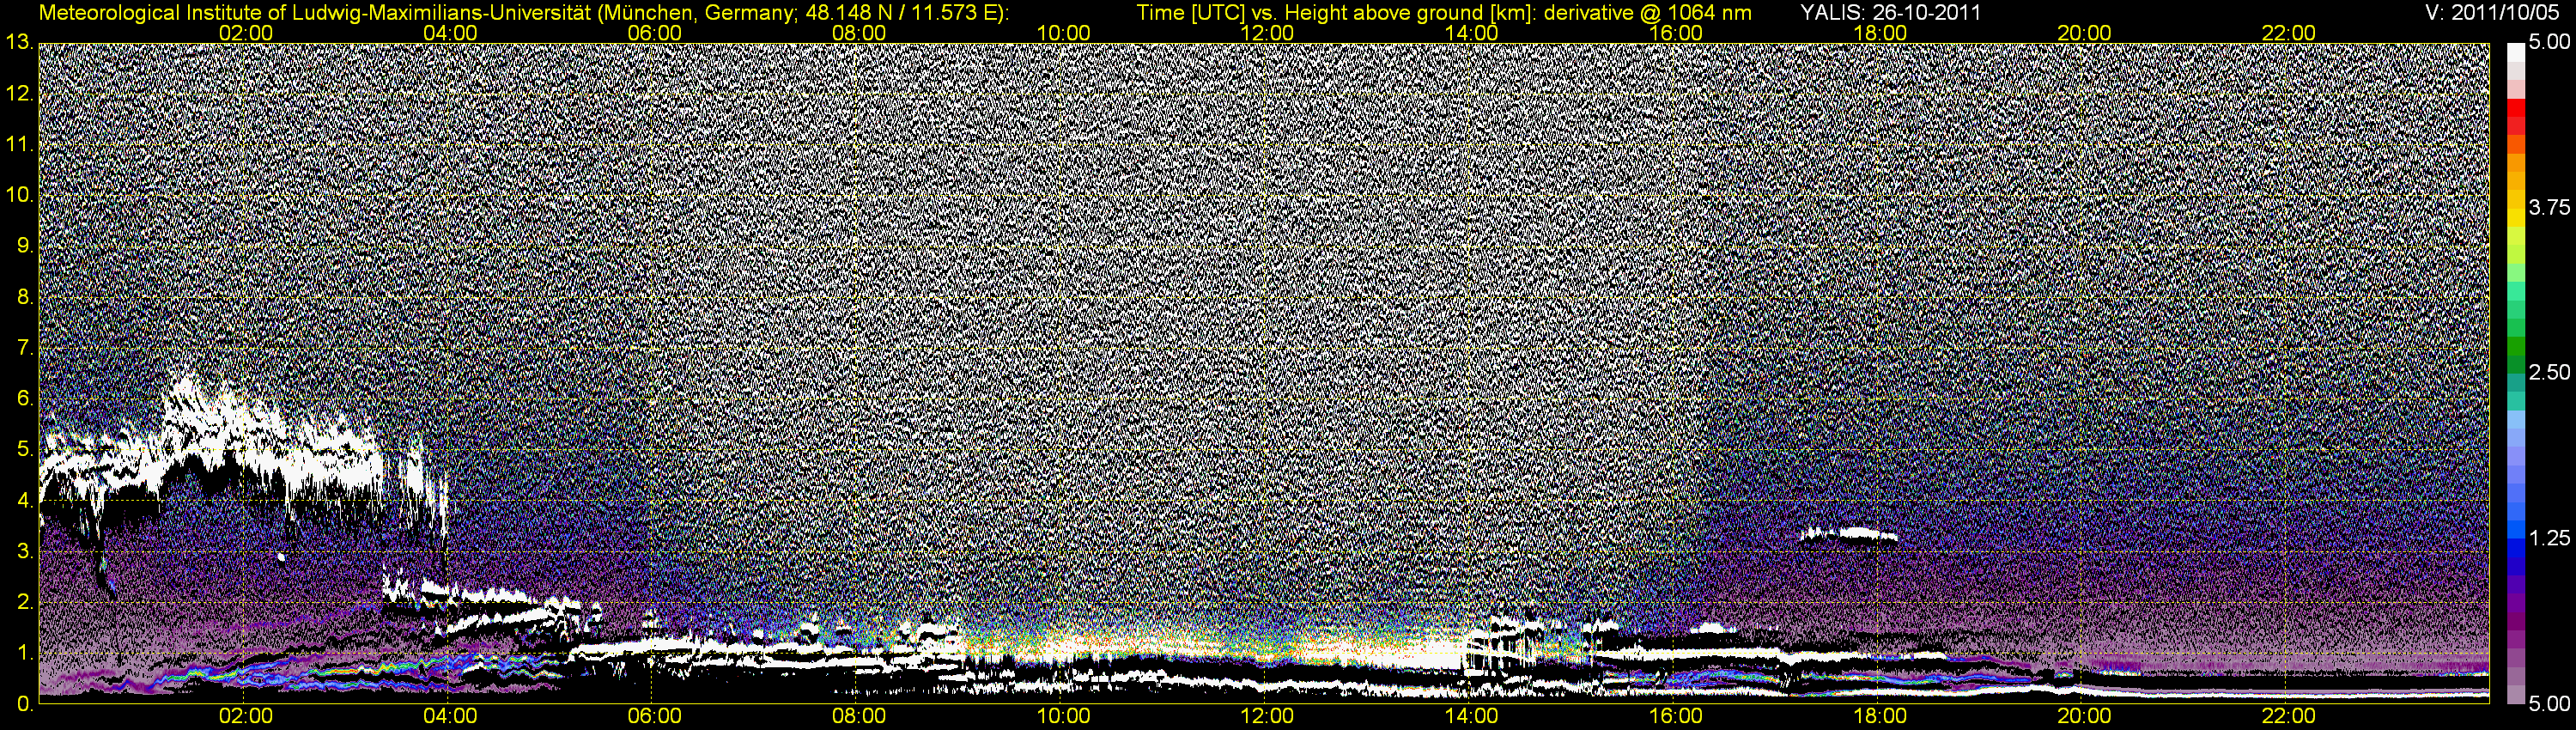Click the 1 km height axis label
The width and height of the screenshot is (2576, 730).
coord(26,653)
